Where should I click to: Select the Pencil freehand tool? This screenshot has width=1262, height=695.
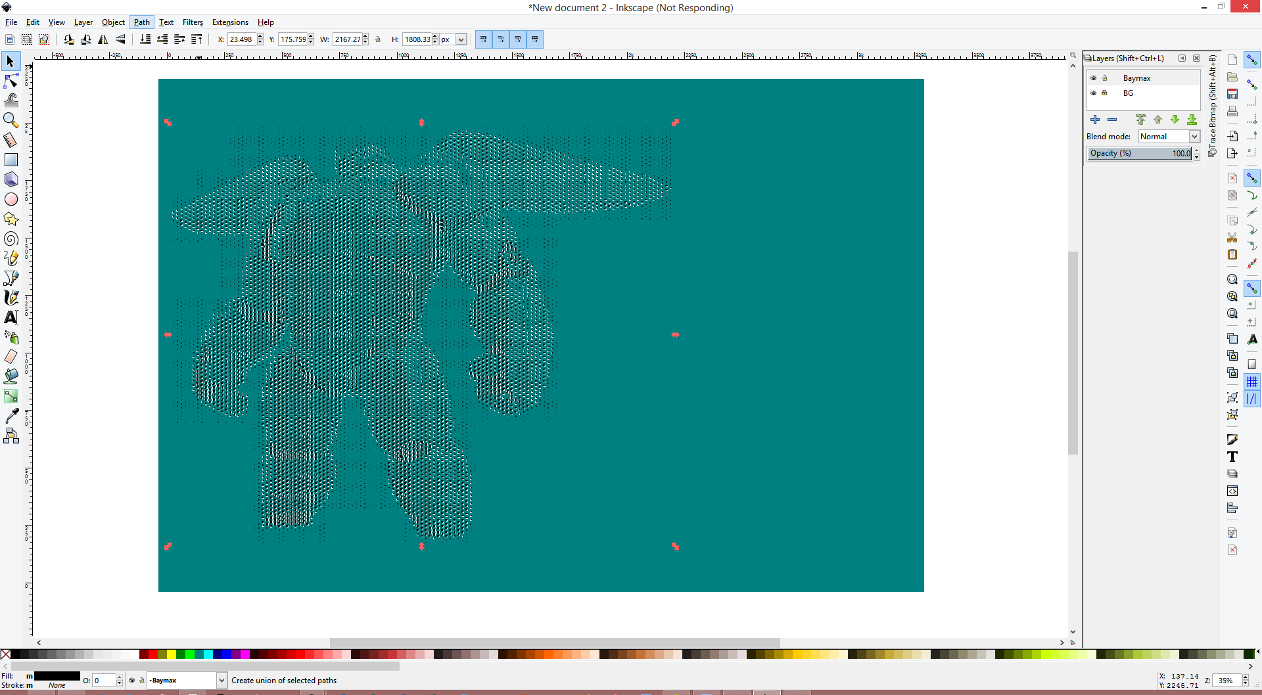coord(11,258)
